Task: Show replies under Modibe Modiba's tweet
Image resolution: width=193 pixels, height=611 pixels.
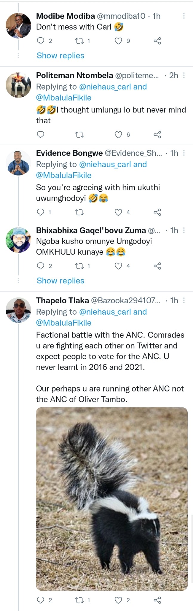Action: (61, 56)
